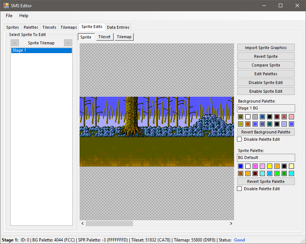The height and width of the screenshot is (244, 306).
Task: Click the Revert Background Palette button
Action: point(266,132)
